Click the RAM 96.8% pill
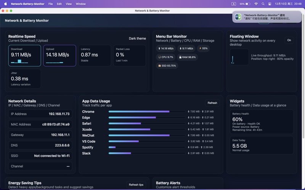Image resolution: width=305 pixels, height=190 pixels. [x=187, y=57]
